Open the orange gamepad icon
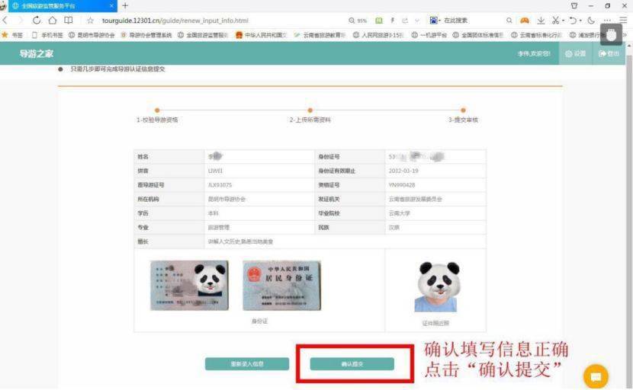Image resolution: width=633 pixels, height=390 pixels. point(525,20)
